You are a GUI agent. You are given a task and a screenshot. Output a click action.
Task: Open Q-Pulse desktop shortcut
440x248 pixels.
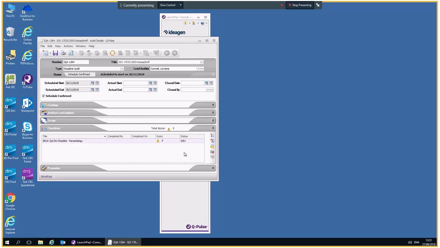[27, 81]
